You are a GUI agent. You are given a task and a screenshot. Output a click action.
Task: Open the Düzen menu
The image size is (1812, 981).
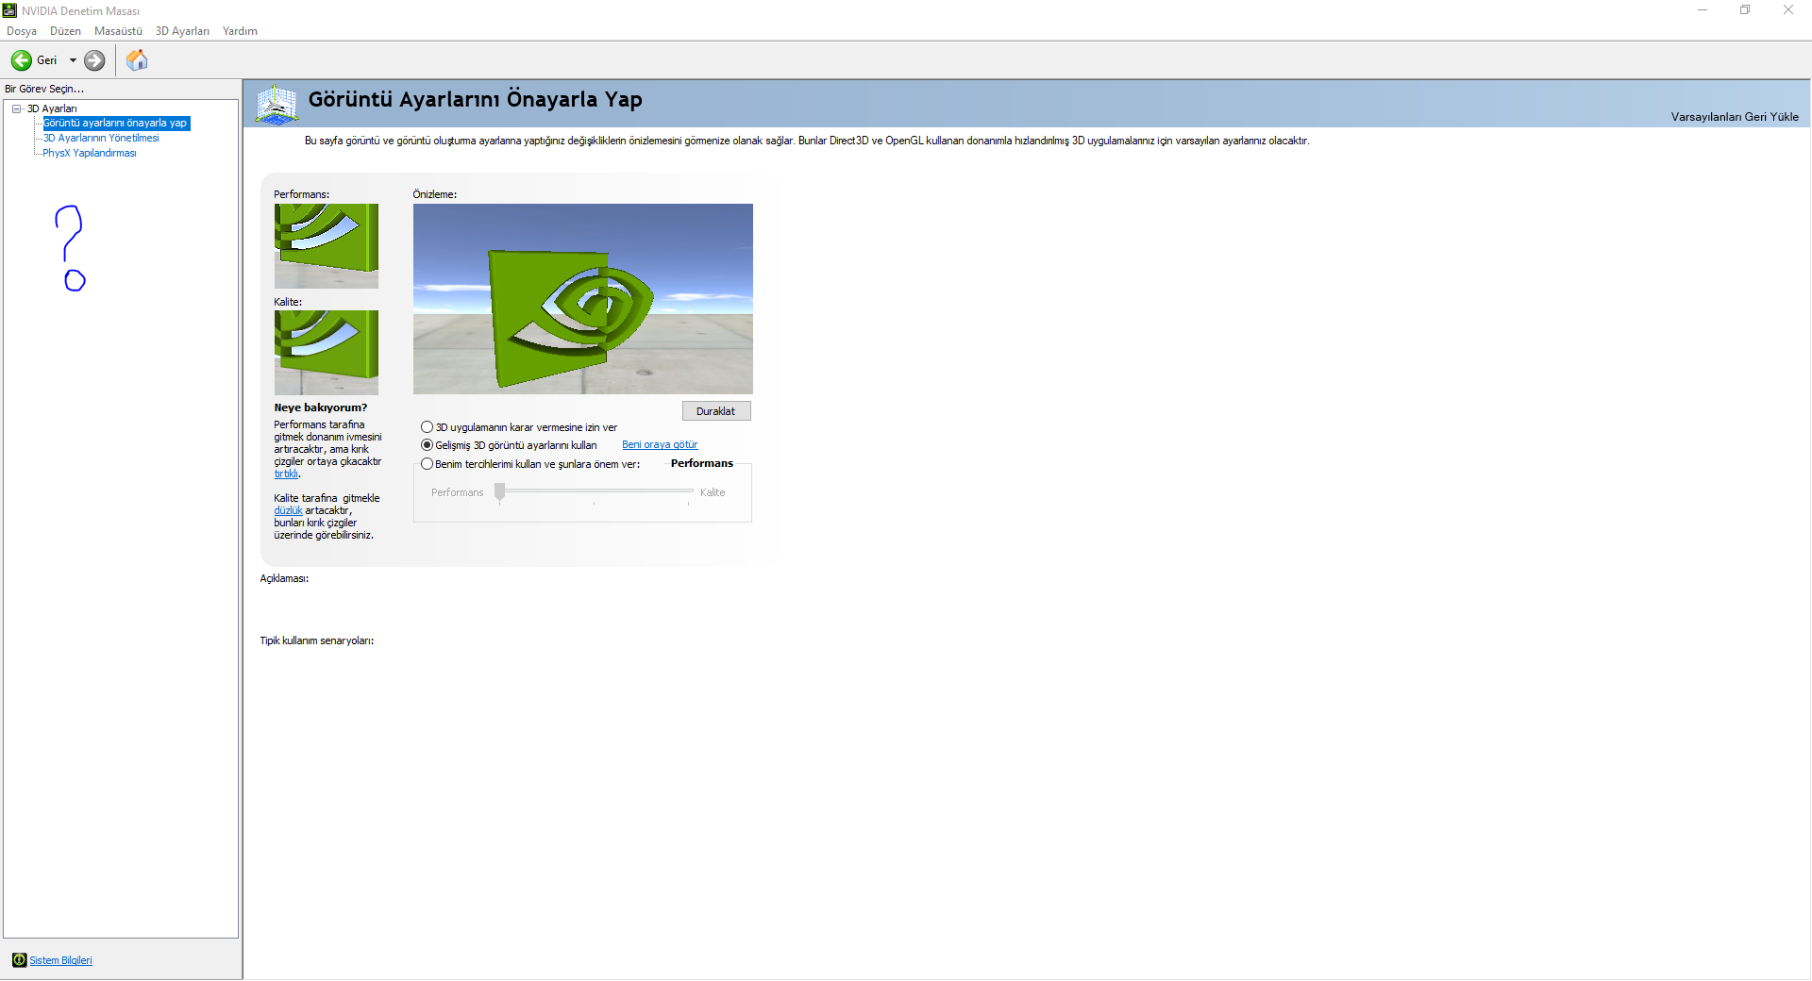pos(65,31)
